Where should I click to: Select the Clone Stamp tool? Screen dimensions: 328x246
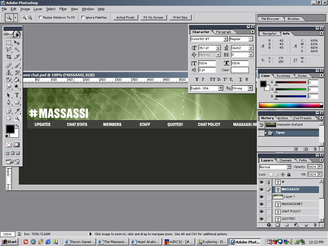(x=9, y=72)
